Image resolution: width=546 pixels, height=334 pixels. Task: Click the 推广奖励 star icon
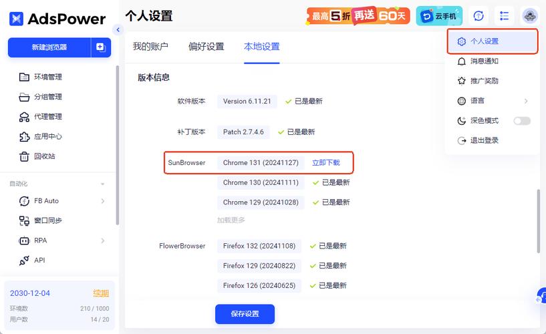click(x=461, y=81)
